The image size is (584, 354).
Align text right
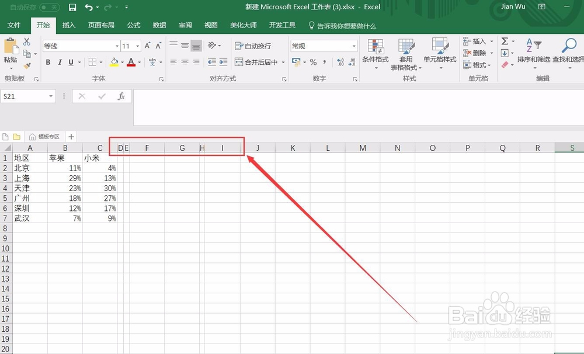[x=196, y=63]
